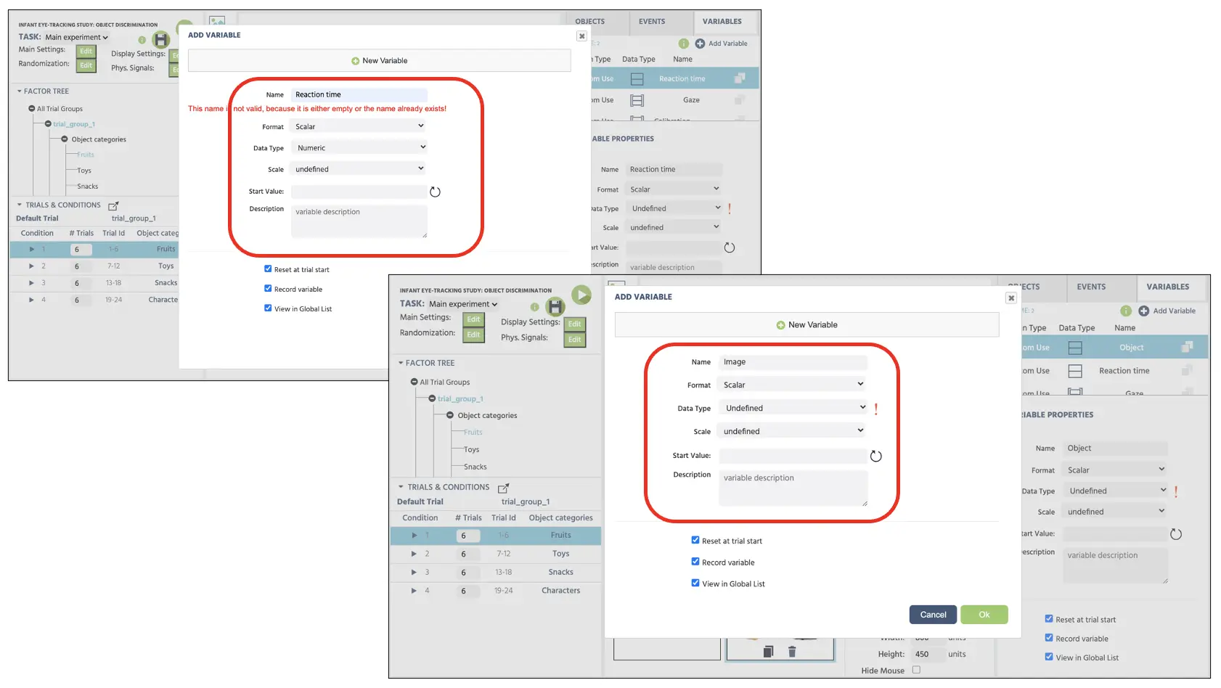Click data type icon of lower-right Reaction time row

click(1075, 371)
